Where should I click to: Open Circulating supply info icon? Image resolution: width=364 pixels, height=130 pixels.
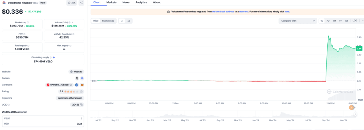pos(50,57)
